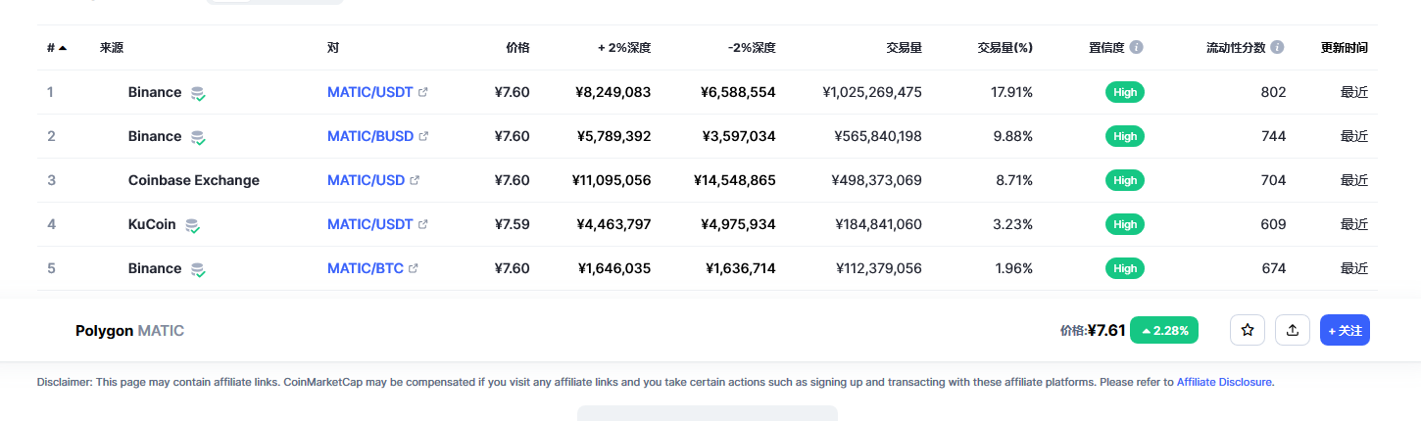Click the verified reserves icon next to KuCoin
This screenshot has height=421, width=1421.
point(193,225)
